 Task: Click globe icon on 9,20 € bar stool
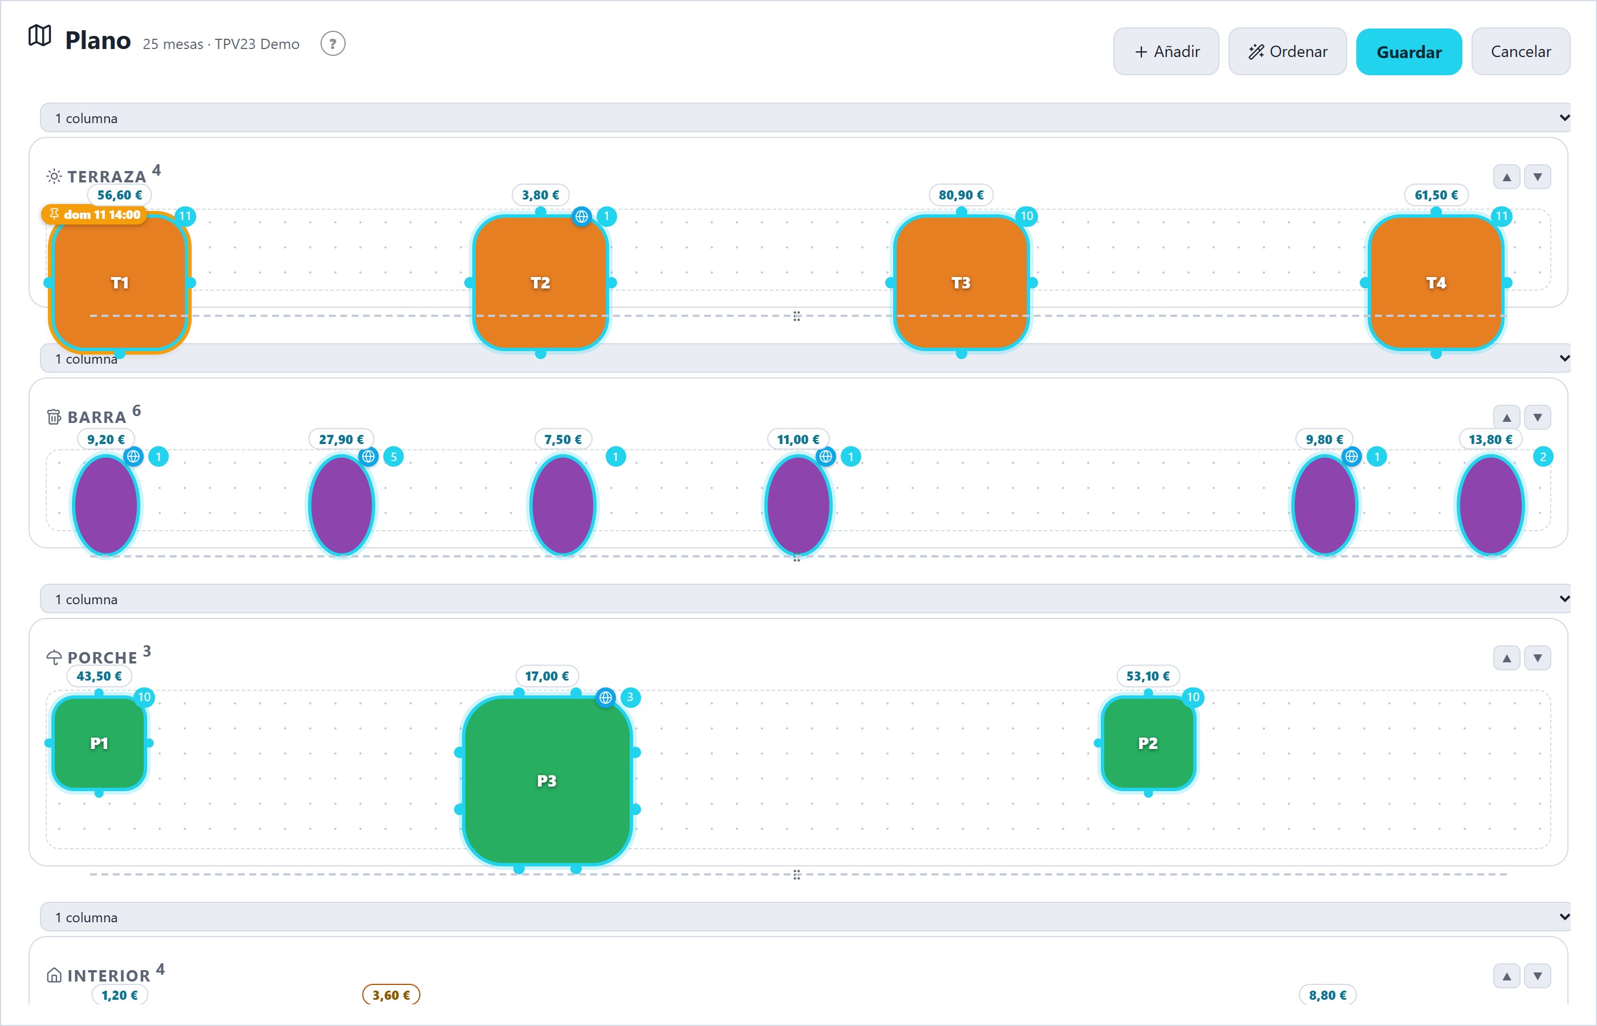133,457
